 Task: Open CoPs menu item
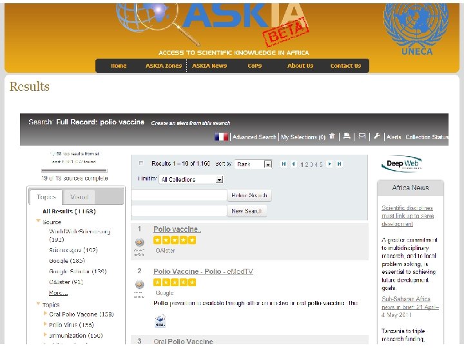(255, 66)
